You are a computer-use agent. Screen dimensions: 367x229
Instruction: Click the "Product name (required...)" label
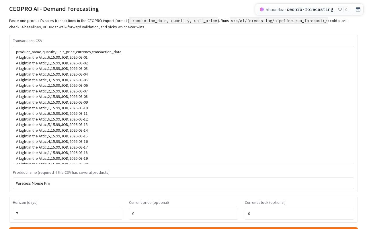[x=61, y=172]
